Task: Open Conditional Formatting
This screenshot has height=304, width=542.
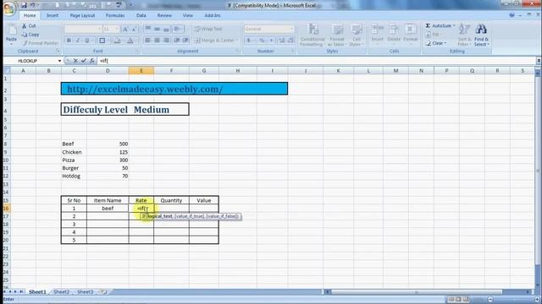Action: click(312, 35)
